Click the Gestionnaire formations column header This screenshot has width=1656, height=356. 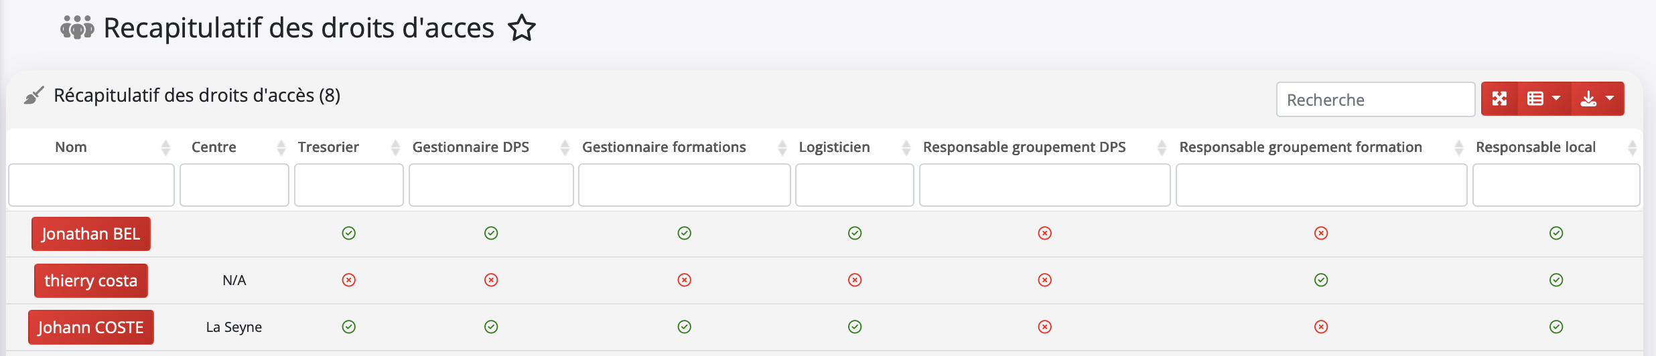pyautogui.click(x=664, y=147)
